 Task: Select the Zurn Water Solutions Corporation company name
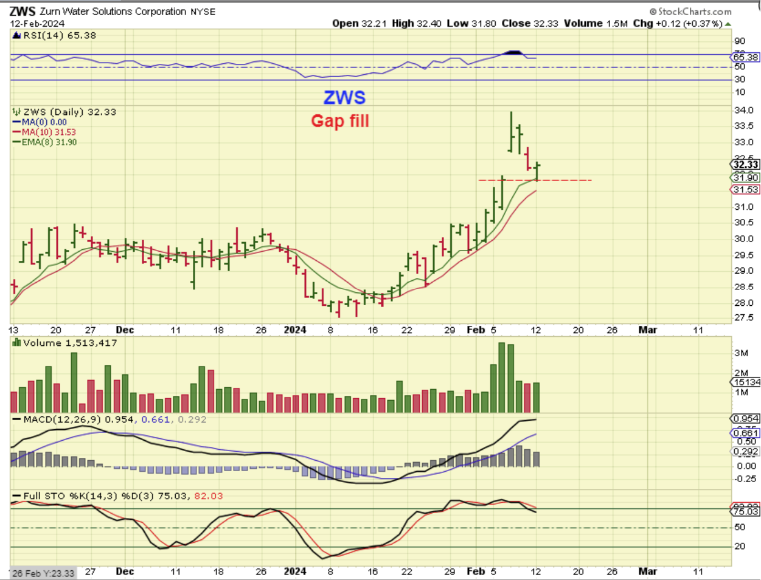(113, 12)
